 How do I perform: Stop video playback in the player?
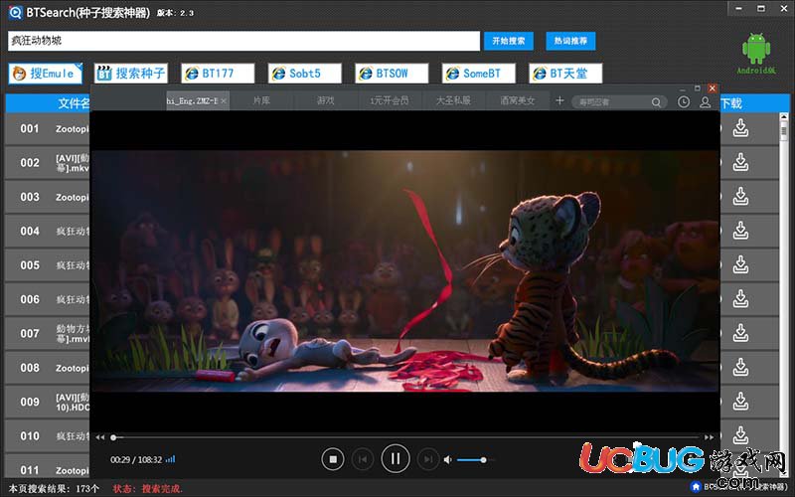[333, 459]
